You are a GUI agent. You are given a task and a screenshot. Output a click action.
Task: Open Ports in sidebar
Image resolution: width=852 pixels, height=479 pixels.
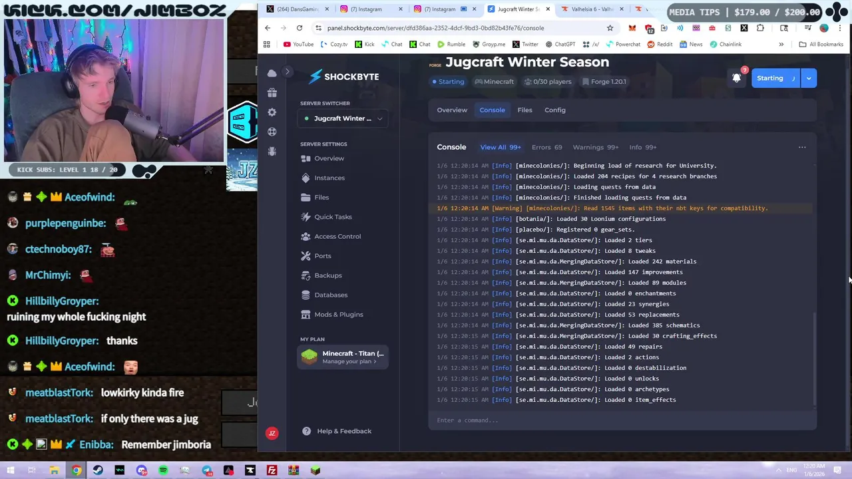click(322, 256)
